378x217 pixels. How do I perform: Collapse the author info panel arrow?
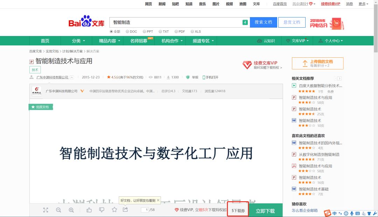(72, 77)
